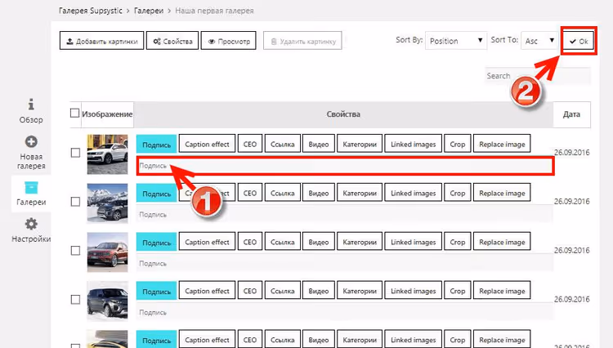The image size is (613, 348).
Task: Click Добавить картинки upload button
Action: tap(101, 41)
